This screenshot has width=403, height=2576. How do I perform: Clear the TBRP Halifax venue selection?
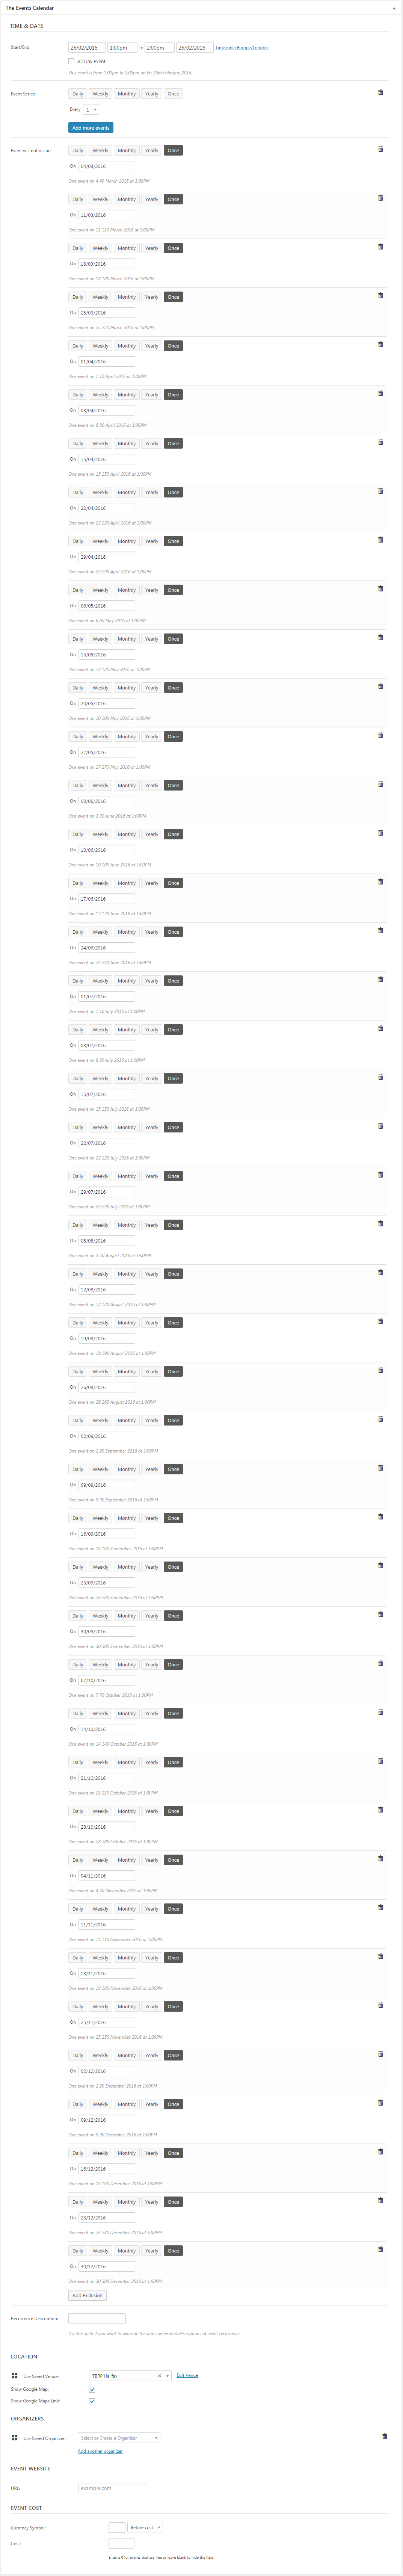coord(159,2375)
